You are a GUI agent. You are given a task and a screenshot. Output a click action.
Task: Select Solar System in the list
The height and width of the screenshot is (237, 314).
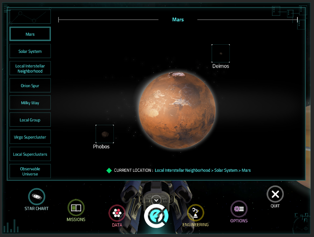(x=30, y=51)
